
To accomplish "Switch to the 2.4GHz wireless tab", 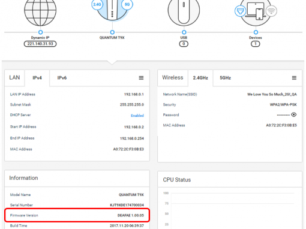I will click(200, 78).
